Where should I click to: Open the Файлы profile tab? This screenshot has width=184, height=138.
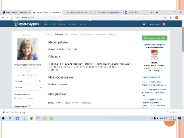[74, 34]
